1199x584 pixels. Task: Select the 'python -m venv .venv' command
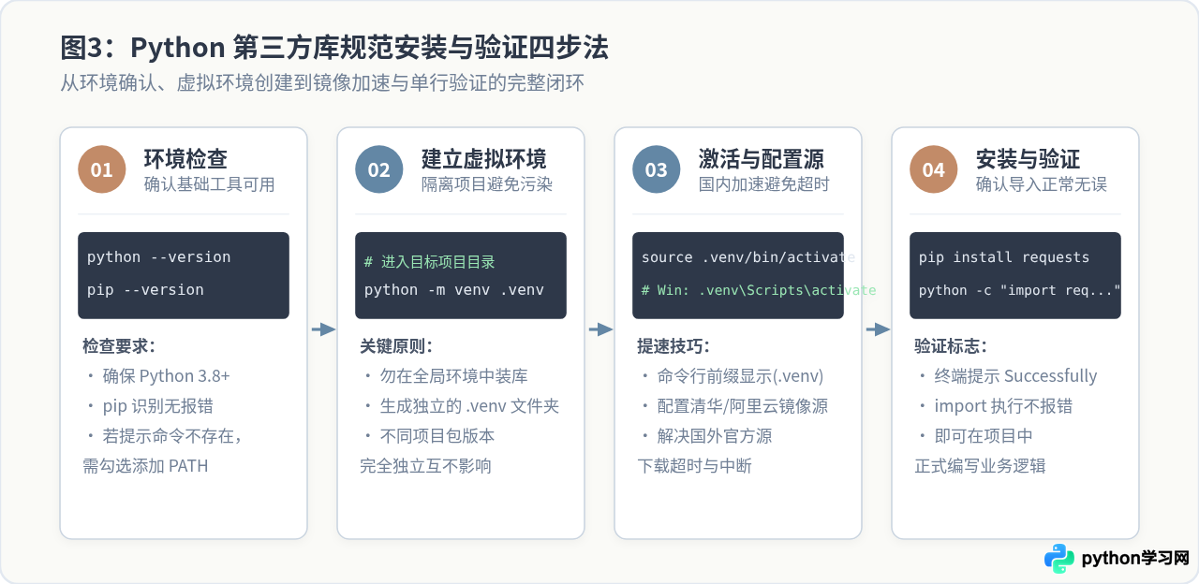coord(454,290)
